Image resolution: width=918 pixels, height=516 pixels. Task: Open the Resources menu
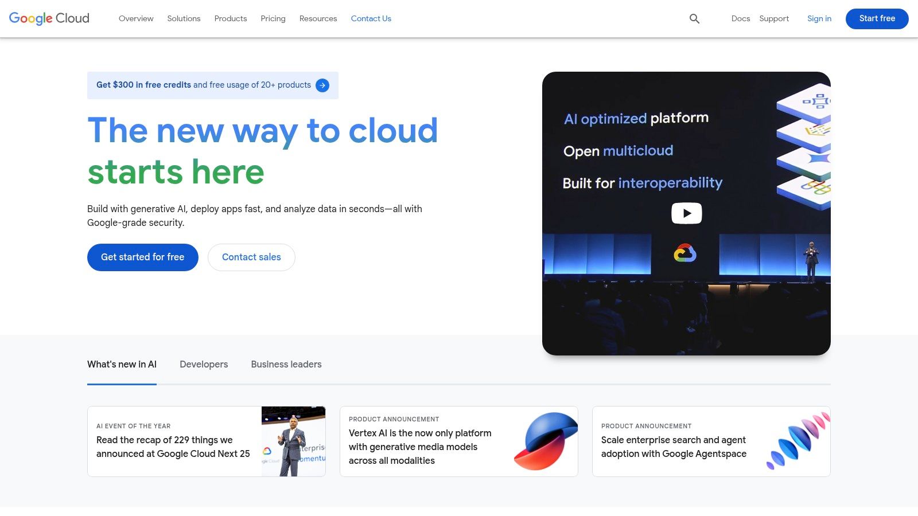coord(318,18)
